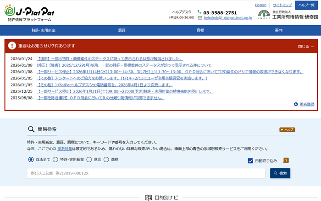Open the 意匠 menu
Screen dimensions: 321x201
point(122,30)
